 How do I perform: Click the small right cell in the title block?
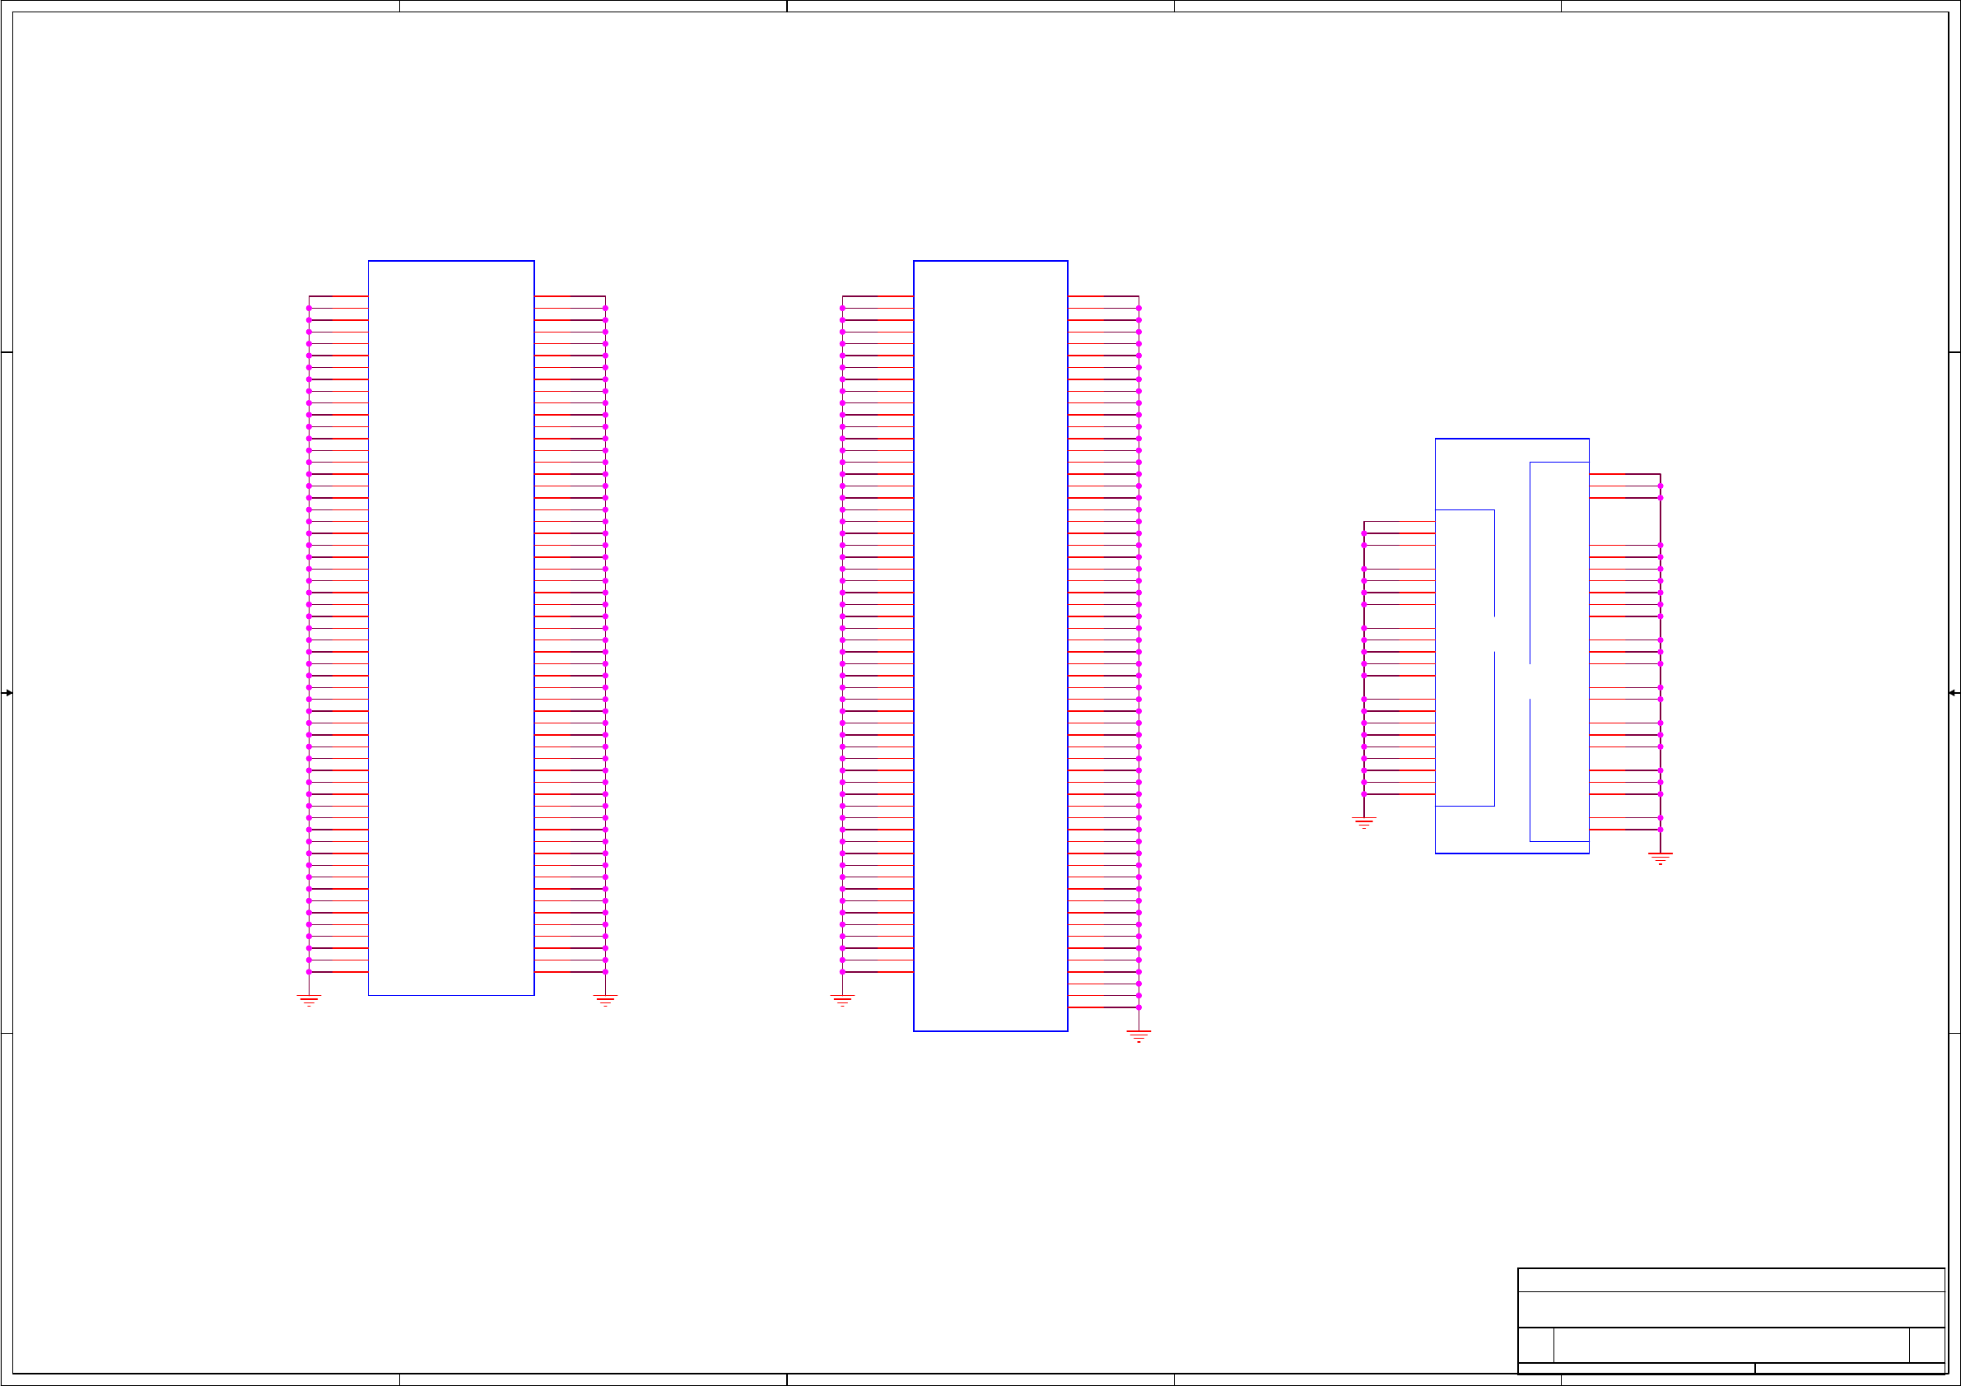tap(1927, 1345)
